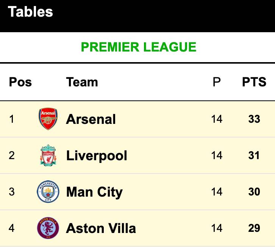Viewport: 275px width, 247px height.
Task: Click the Manchester City club crest
Action: click(x=48, y=192)
